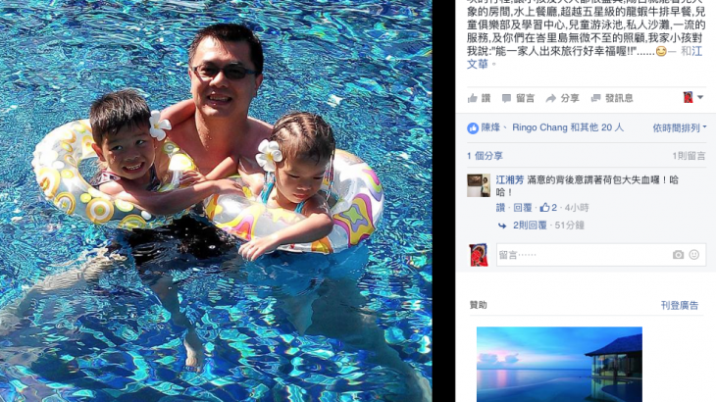
Task: Click the 江湘芳 commenter name
Action: tap(510, 180)
